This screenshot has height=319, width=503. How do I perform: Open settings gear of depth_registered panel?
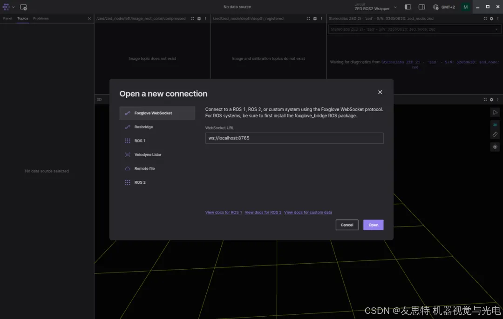point(315,19)
